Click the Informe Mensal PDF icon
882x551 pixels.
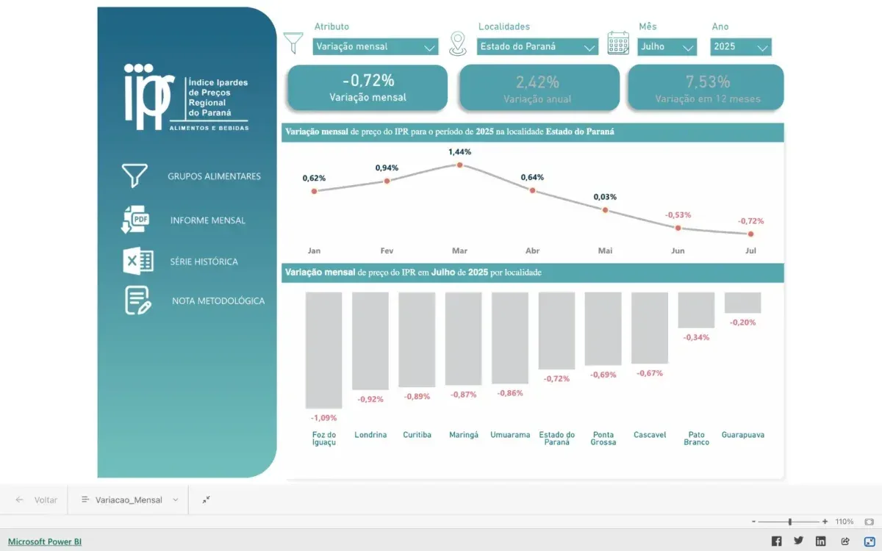[x=136, y=220]
